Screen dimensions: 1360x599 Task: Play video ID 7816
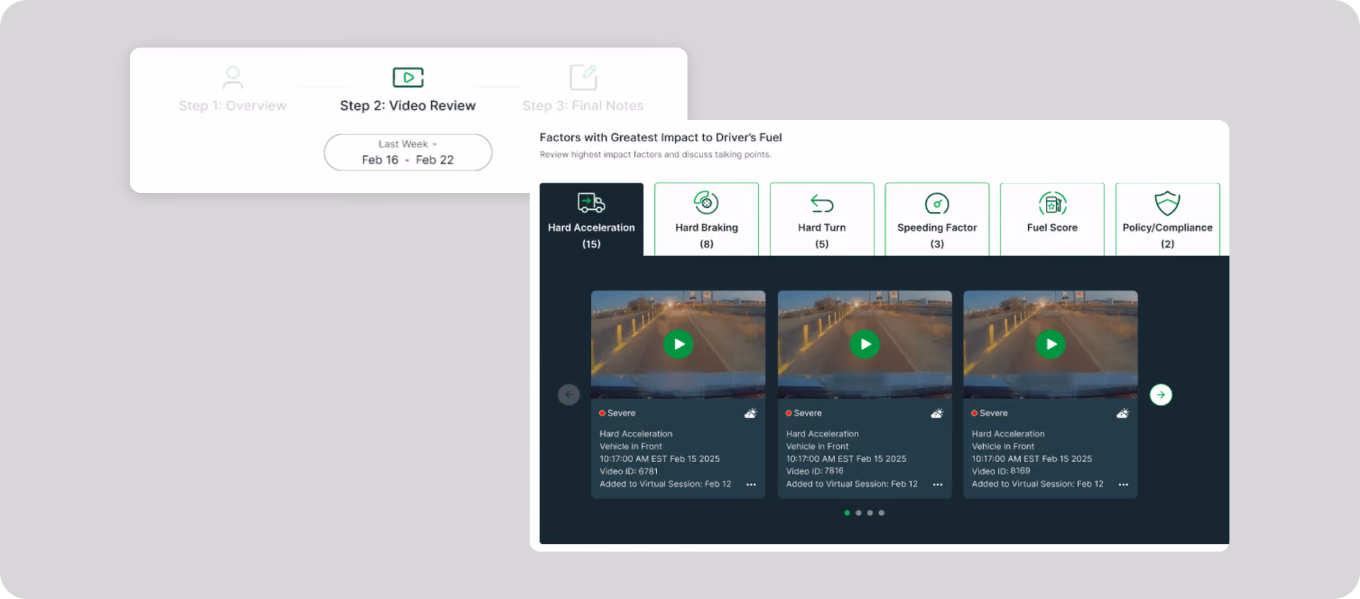coord(865,344)
